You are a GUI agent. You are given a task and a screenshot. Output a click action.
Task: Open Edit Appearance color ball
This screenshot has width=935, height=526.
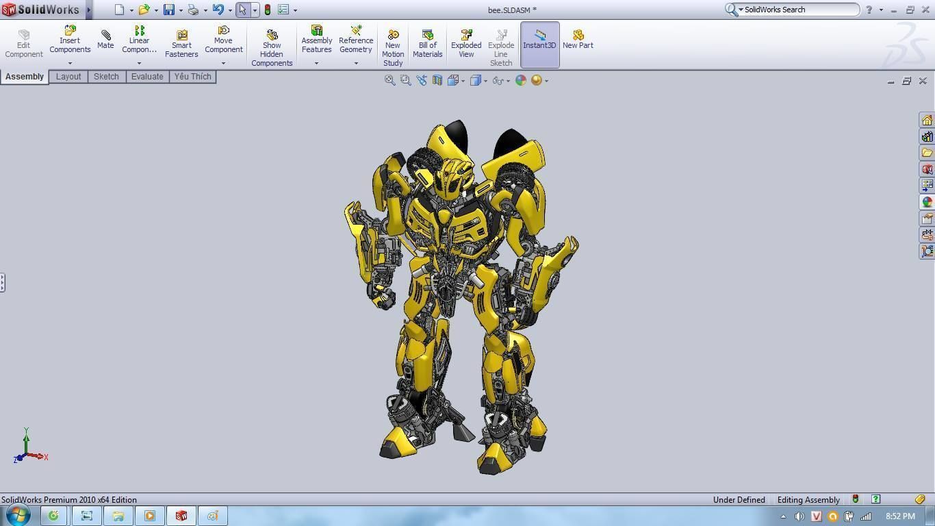pos(521,80)
